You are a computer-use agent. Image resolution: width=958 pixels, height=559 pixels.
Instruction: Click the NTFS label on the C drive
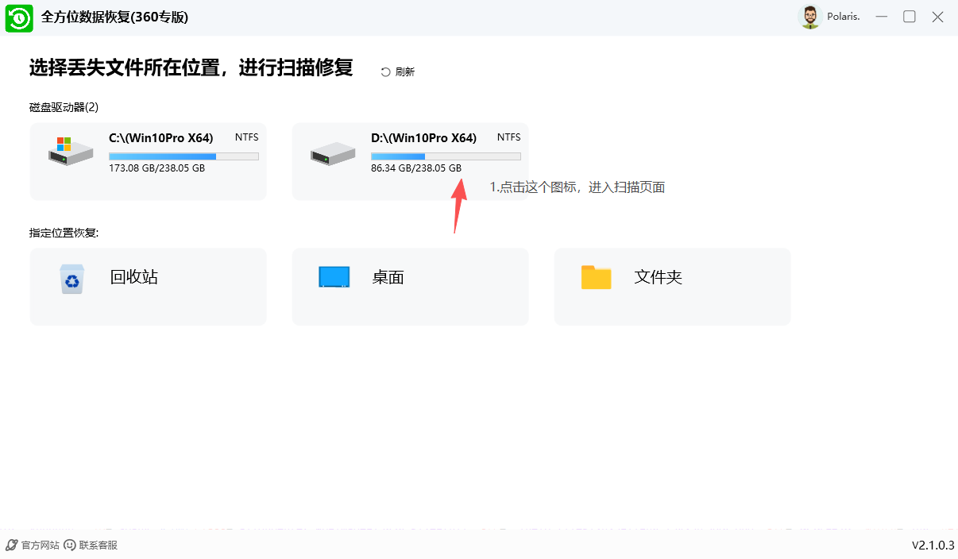tap(246, 137)
